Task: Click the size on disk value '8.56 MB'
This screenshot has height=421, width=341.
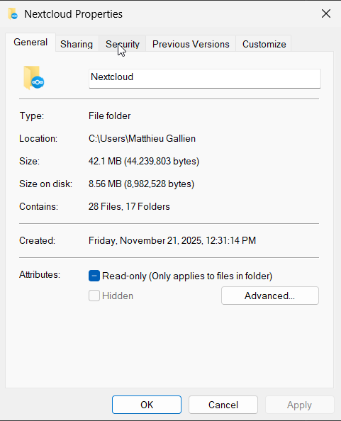Action: pyautogui.click(x=105, y=184)
